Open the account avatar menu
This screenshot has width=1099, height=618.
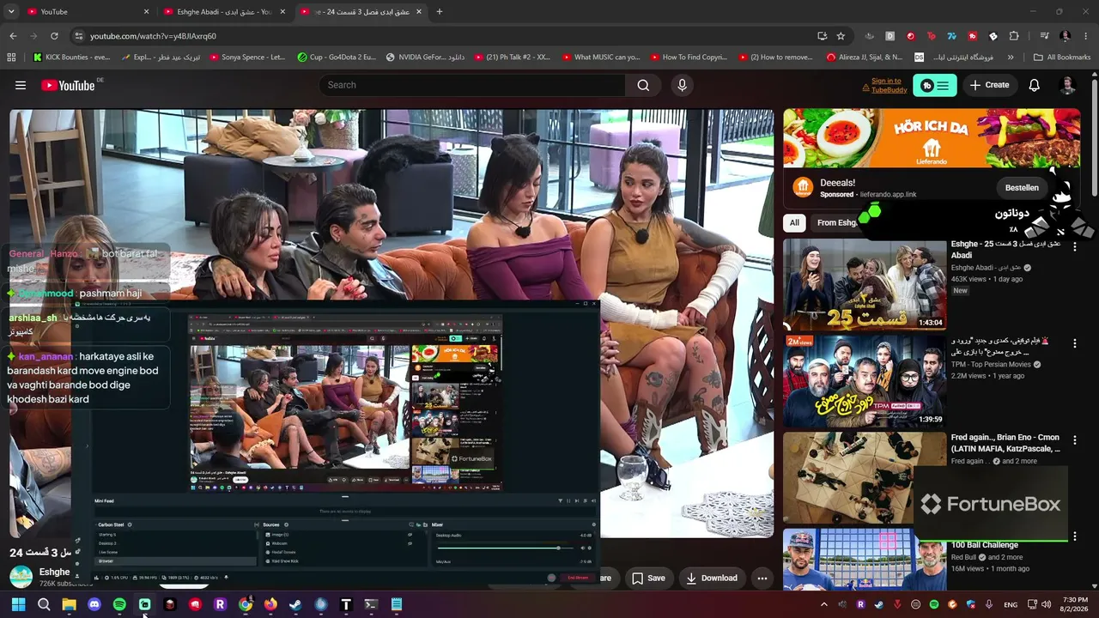(1068, 85)
